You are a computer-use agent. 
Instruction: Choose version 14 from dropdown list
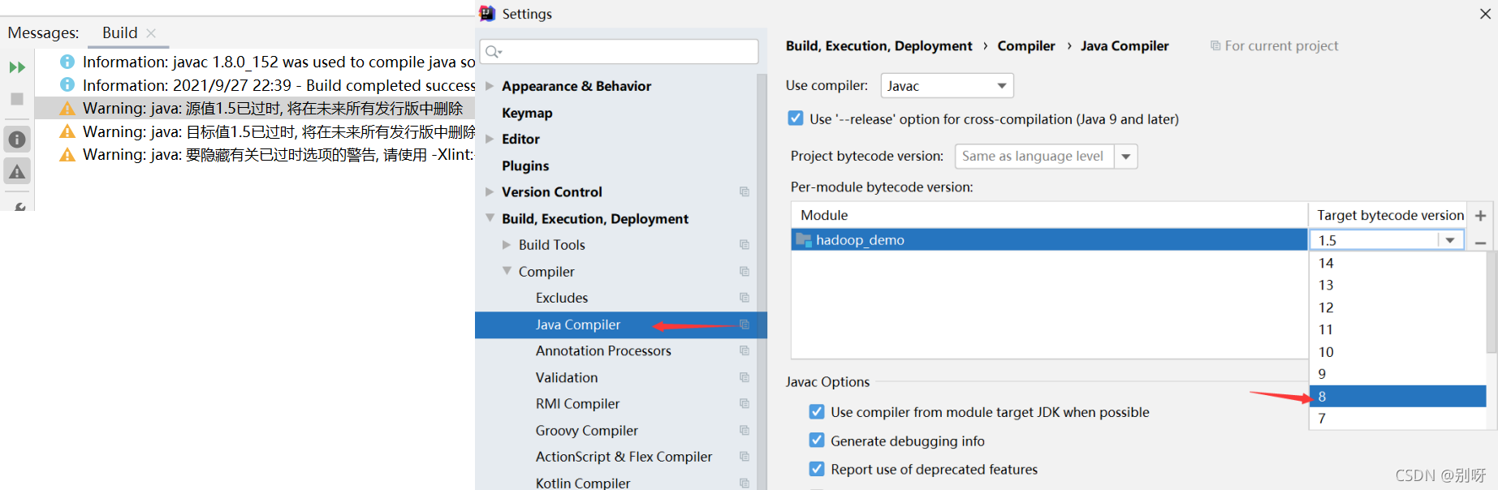[1397, 263]
